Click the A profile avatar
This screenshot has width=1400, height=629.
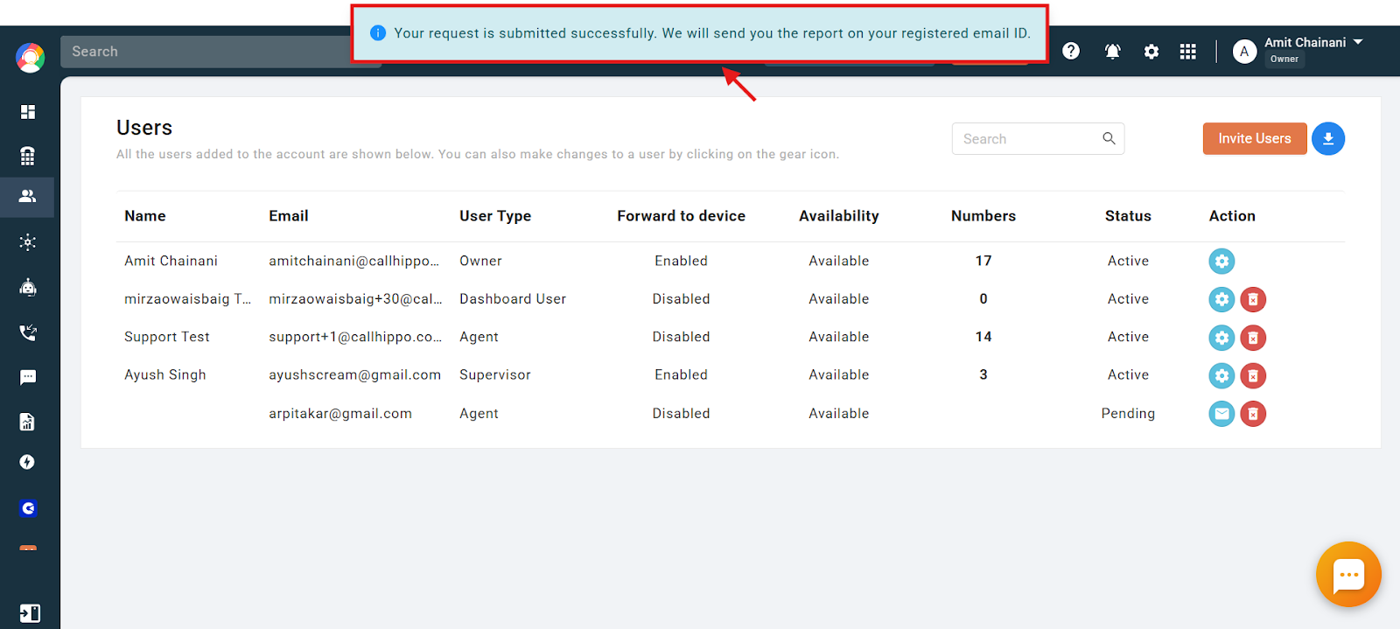tap(1244, 52)
